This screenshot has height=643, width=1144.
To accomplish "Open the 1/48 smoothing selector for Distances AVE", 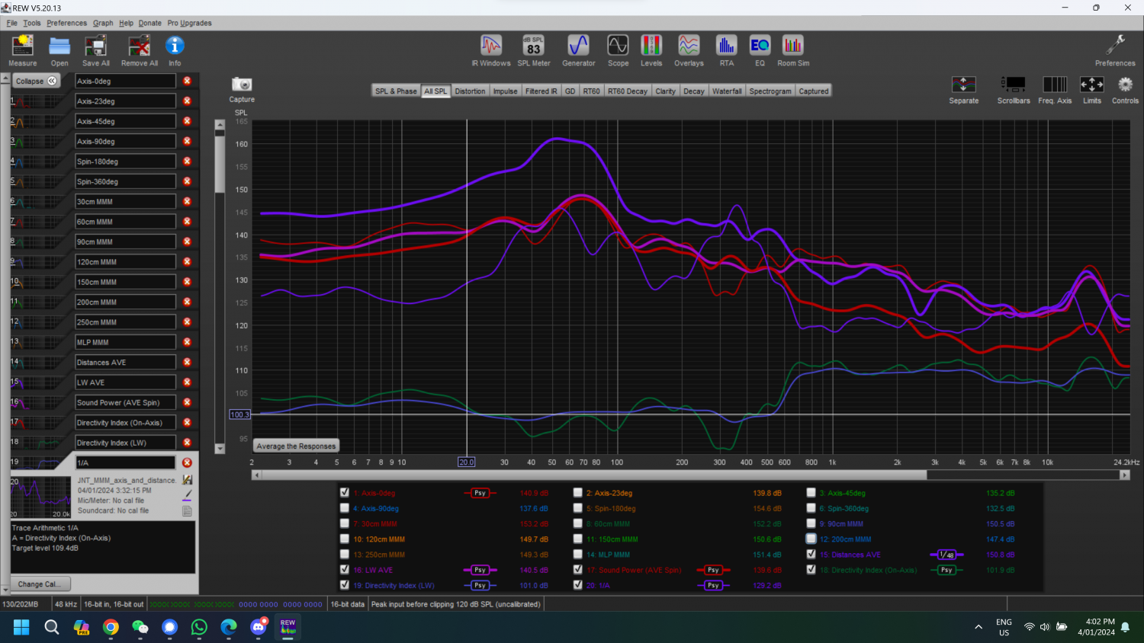I will coord(946,555).
